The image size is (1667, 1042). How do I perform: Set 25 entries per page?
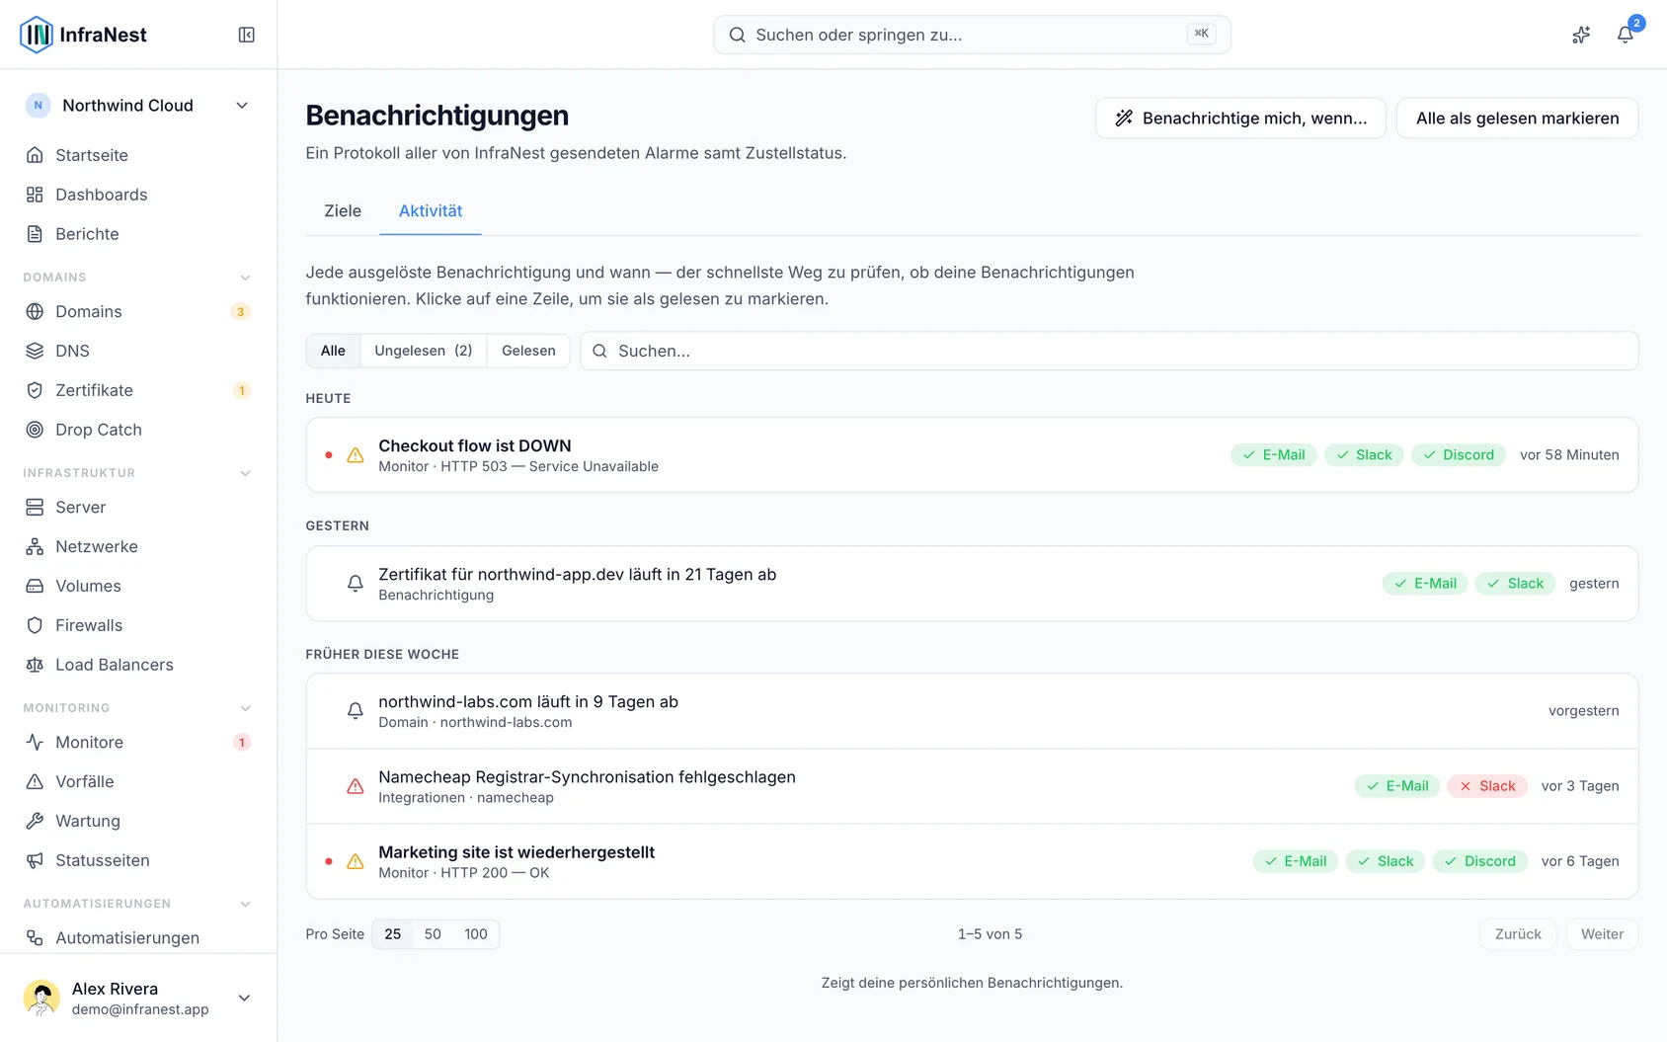[393, 934]
